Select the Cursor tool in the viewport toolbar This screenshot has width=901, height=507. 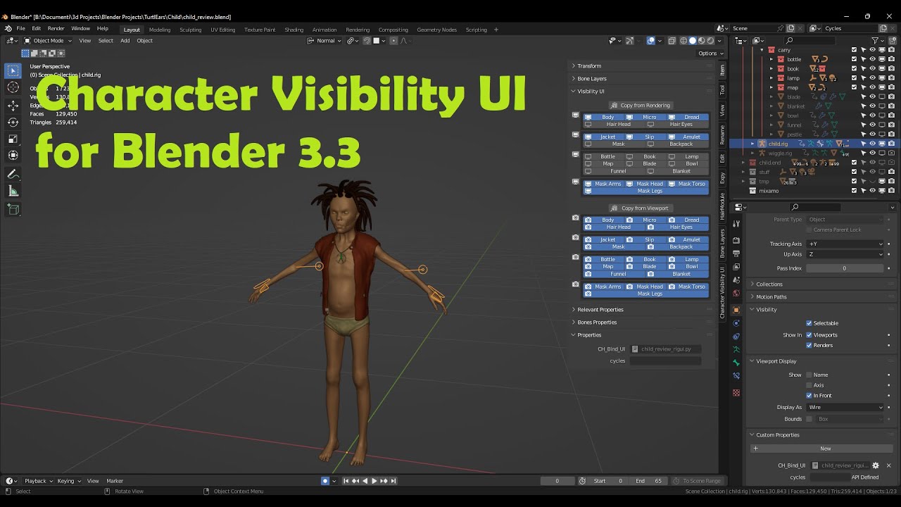(x=13, y=87)
